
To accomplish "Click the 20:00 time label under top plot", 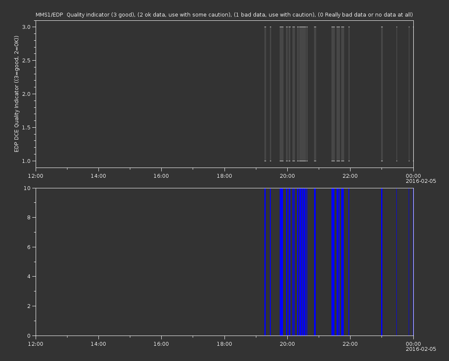I will (x=287, y=176).
